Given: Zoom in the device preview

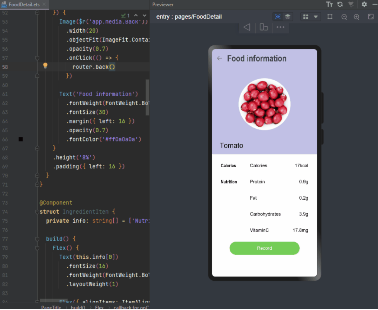Looking at the screenshot, I should pyautogui.click(x=356, y=17).
